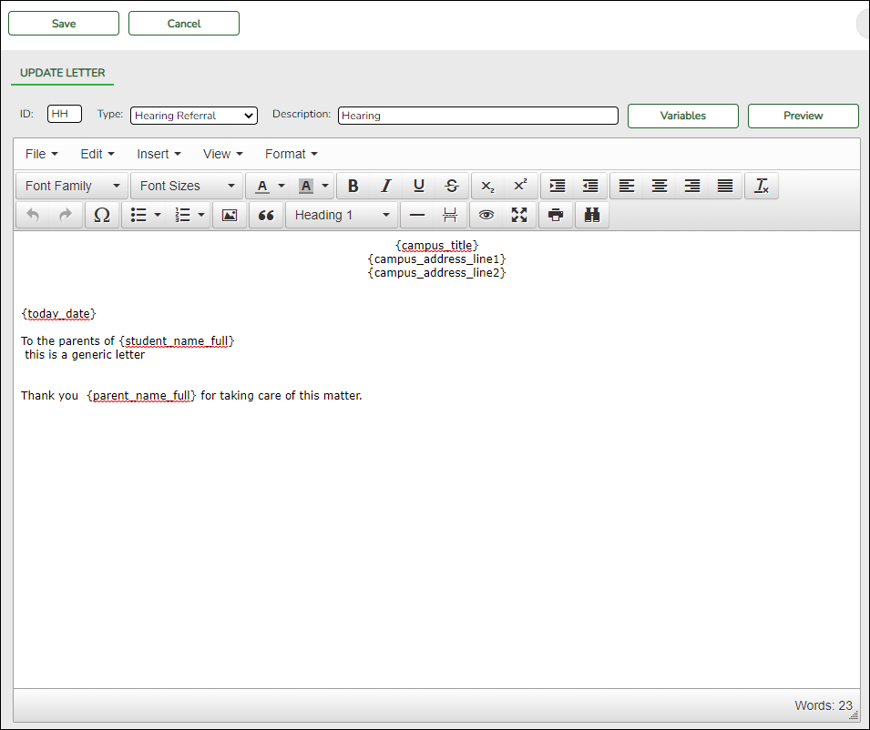Image resolution: width=870 pixels, height=730 pixels.
Task: Open find and replace (binoculars icon)
Action: [x=592, y=215]
